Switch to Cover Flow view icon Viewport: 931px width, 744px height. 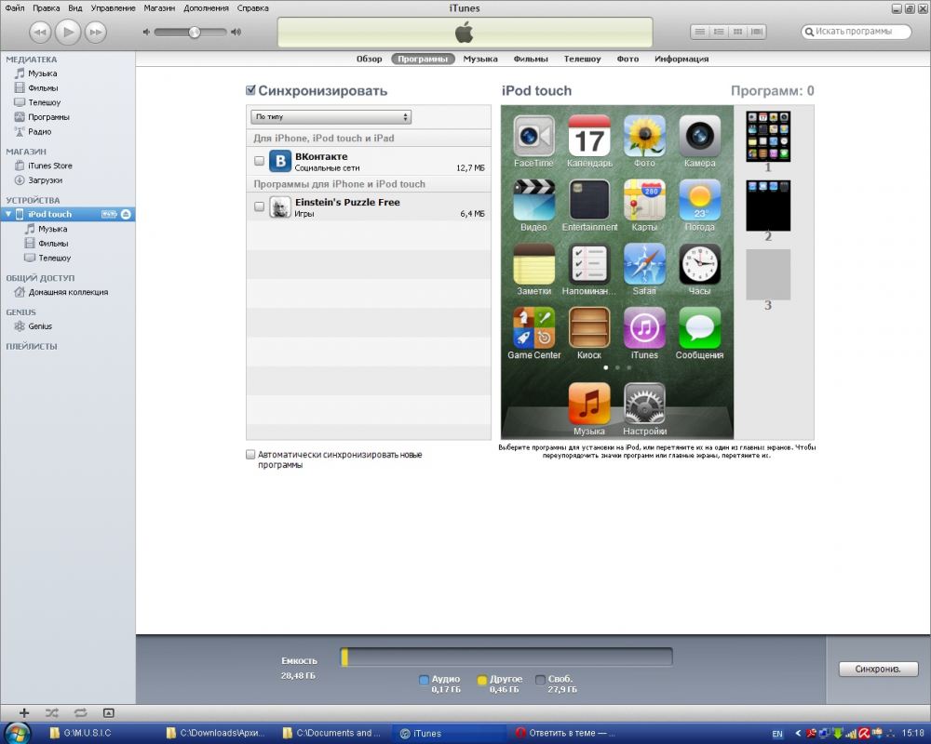pos(756,32)
